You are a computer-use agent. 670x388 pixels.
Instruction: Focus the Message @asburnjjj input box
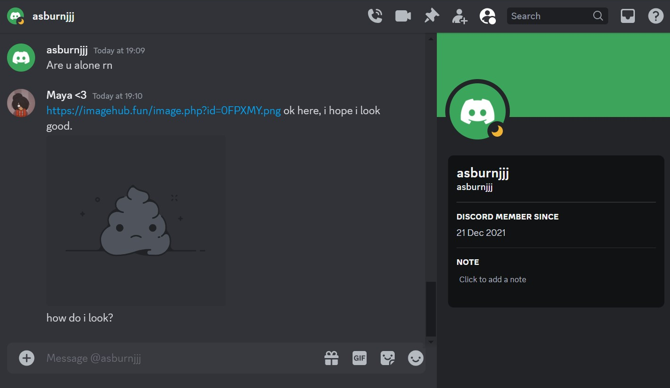[178, 358]
